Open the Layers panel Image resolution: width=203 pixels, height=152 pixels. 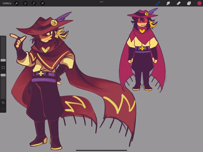pyautogui.click(x=189, y=3)
